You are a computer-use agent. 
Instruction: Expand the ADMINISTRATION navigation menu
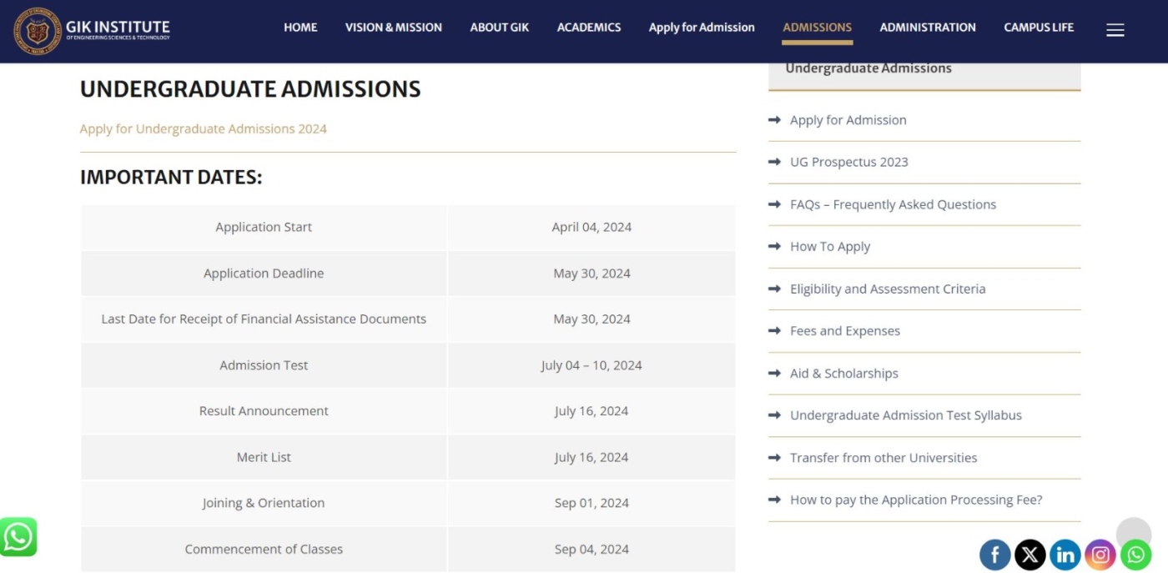point(927,27)
